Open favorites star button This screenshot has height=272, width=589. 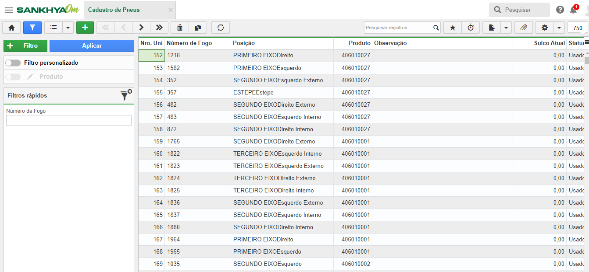[453, 28]
